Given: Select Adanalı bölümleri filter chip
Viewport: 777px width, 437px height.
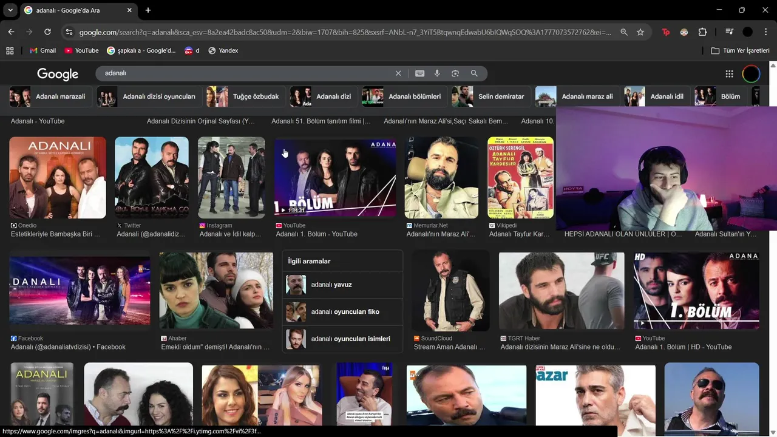Looking at the screenshot, I should (x=404, y=97).
